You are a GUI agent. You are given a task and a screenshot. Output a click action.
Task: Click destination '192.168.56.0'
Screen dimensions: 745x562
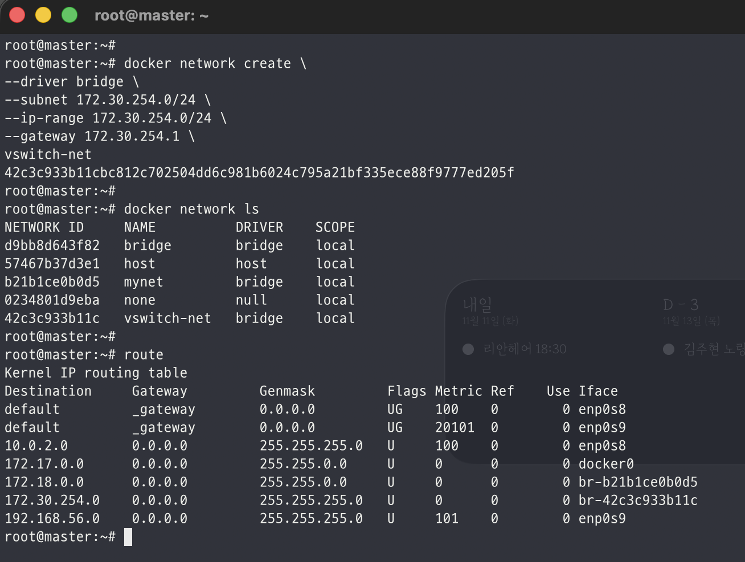pyautogui.click(x=52, y=519)
